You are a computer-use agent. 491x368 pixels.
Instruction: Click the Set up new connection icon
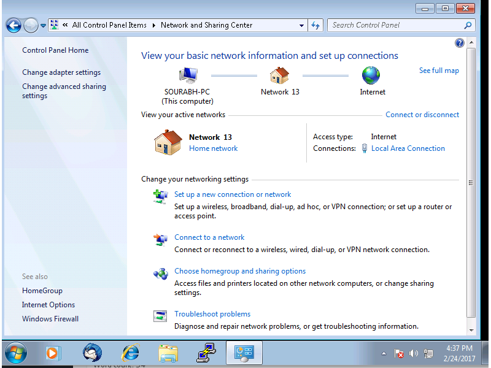click(x=160, y=196)
